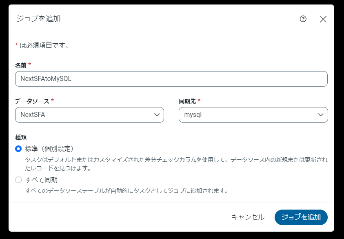This screenshot has width=344, height=239.
Task: Click the 名前 input field containing NextSFAtoMySQL
Action: 171,79
